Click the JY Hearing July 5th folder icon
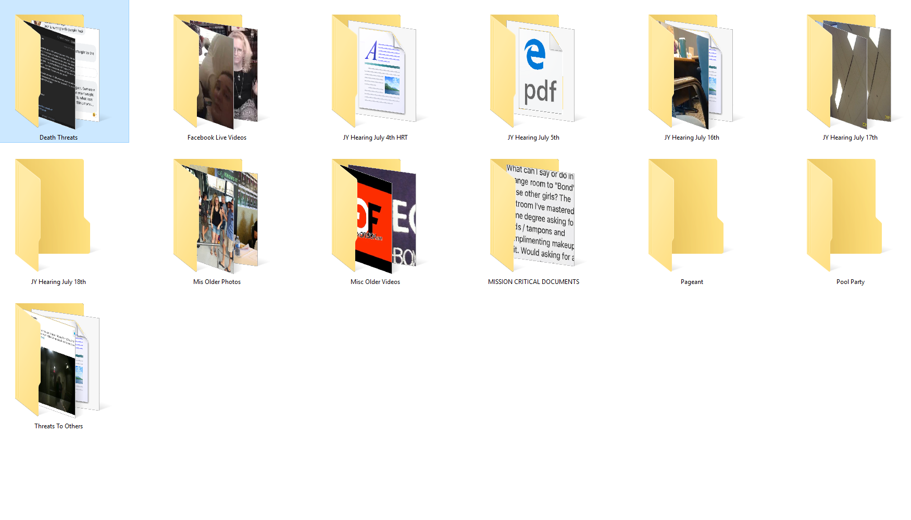The width and height of the screenshot is (911, 520). tap(532, 71)
